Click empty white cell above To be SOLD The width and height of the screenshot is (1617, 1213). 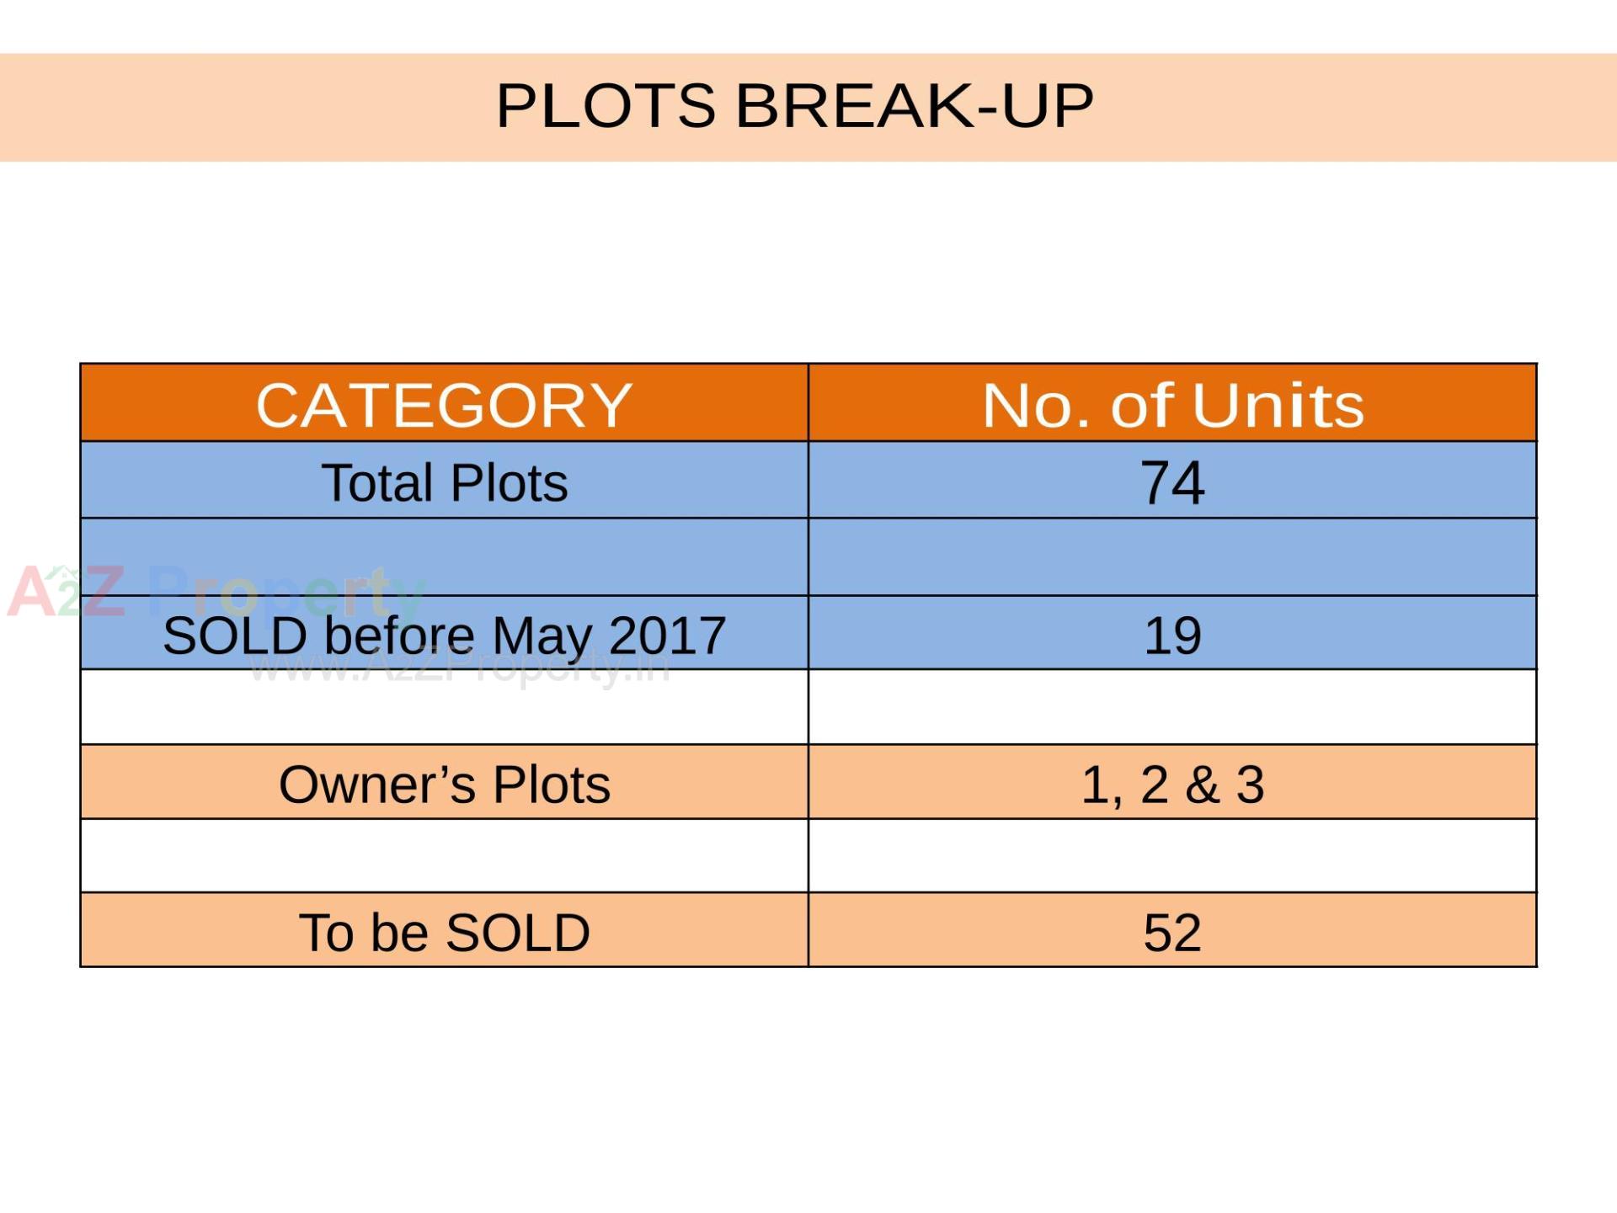[x=444, y=856]
